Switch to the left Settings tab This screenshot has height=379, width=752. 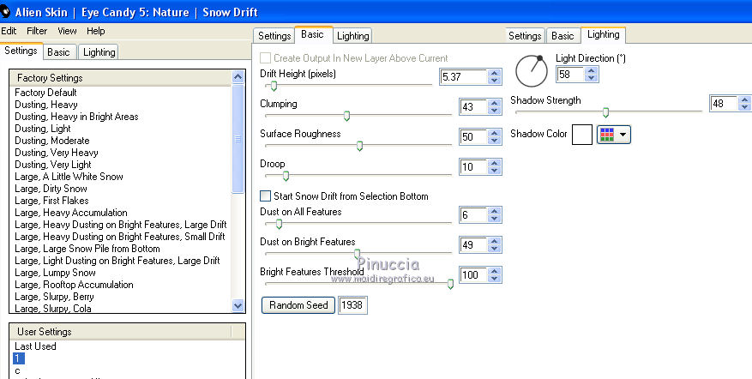pos(21,51)
